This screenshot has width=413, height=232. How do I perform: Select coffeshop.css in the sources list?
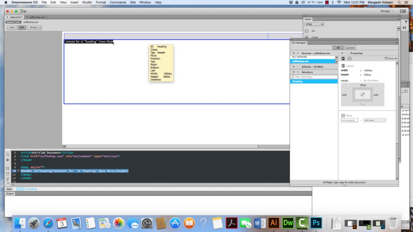point(313,61)
